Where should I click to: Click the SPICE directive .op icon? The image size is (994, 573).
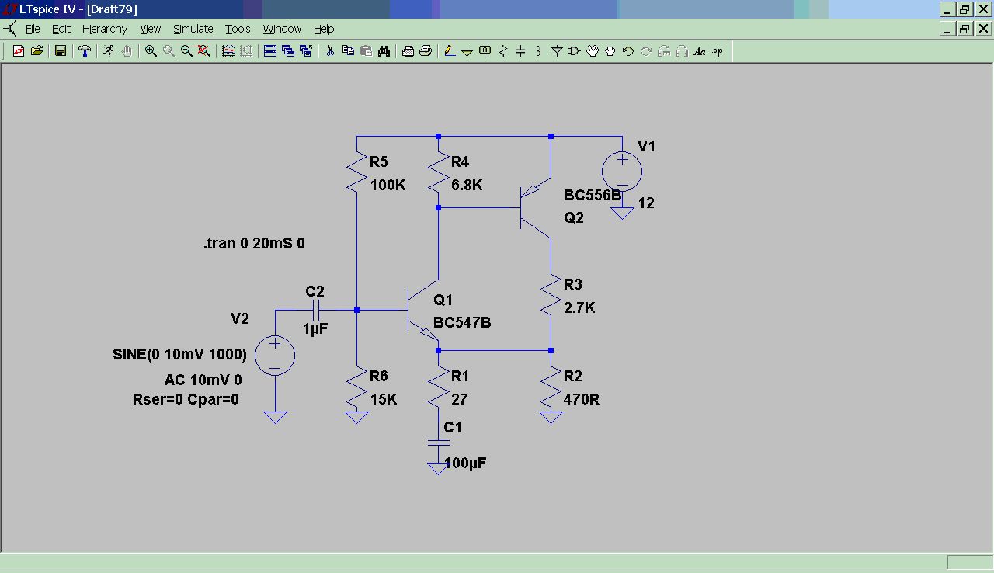tap(718, 51)
